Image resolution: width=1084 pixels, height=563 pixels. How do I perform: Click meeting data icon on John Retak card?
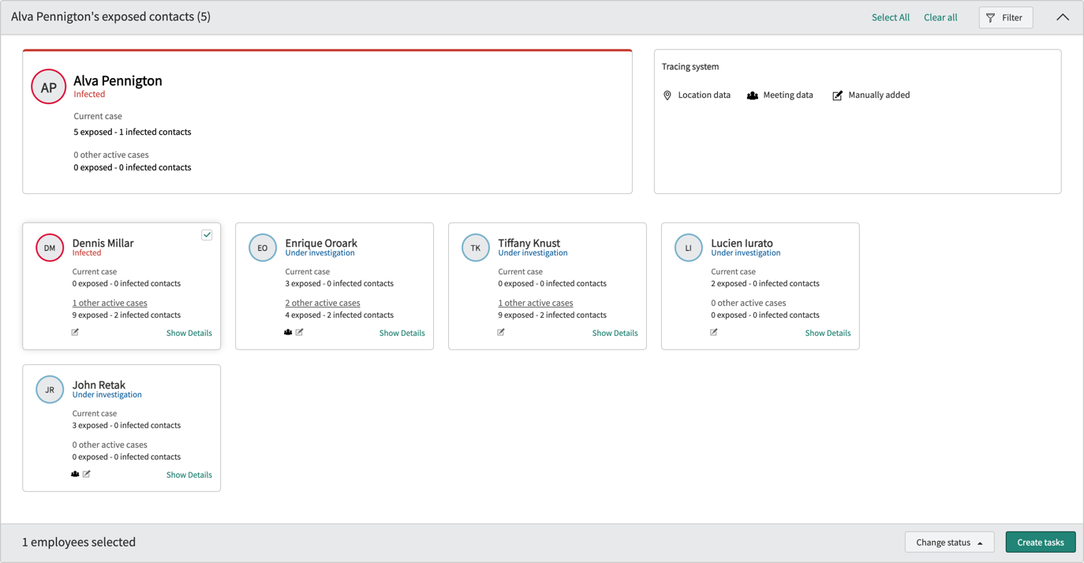click(x=75, y=474)
